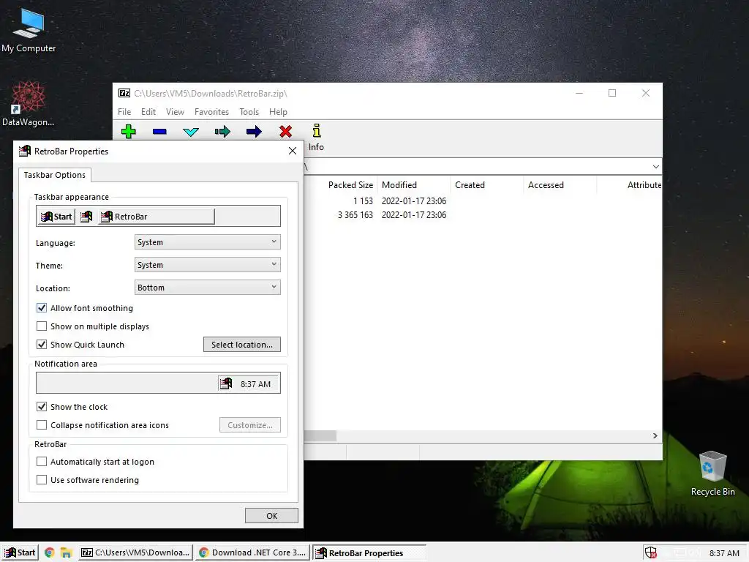Image resolution: width=749 pixels, height=562 pixels.
Task: Open the File menu in 7-Zip
Action: click(x=124, y=111)
